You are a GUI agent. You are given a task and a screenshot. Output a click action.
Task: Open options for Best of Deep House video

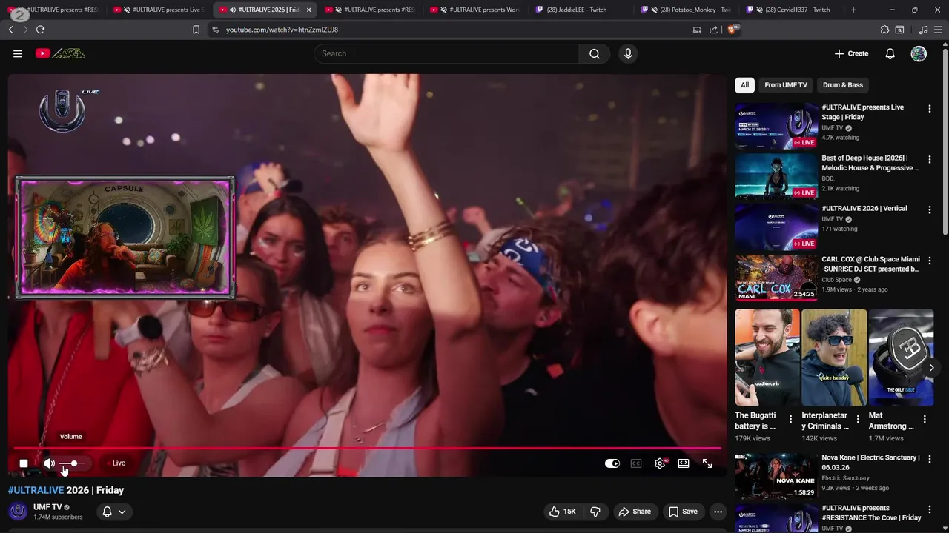click(x=930, y=159)
